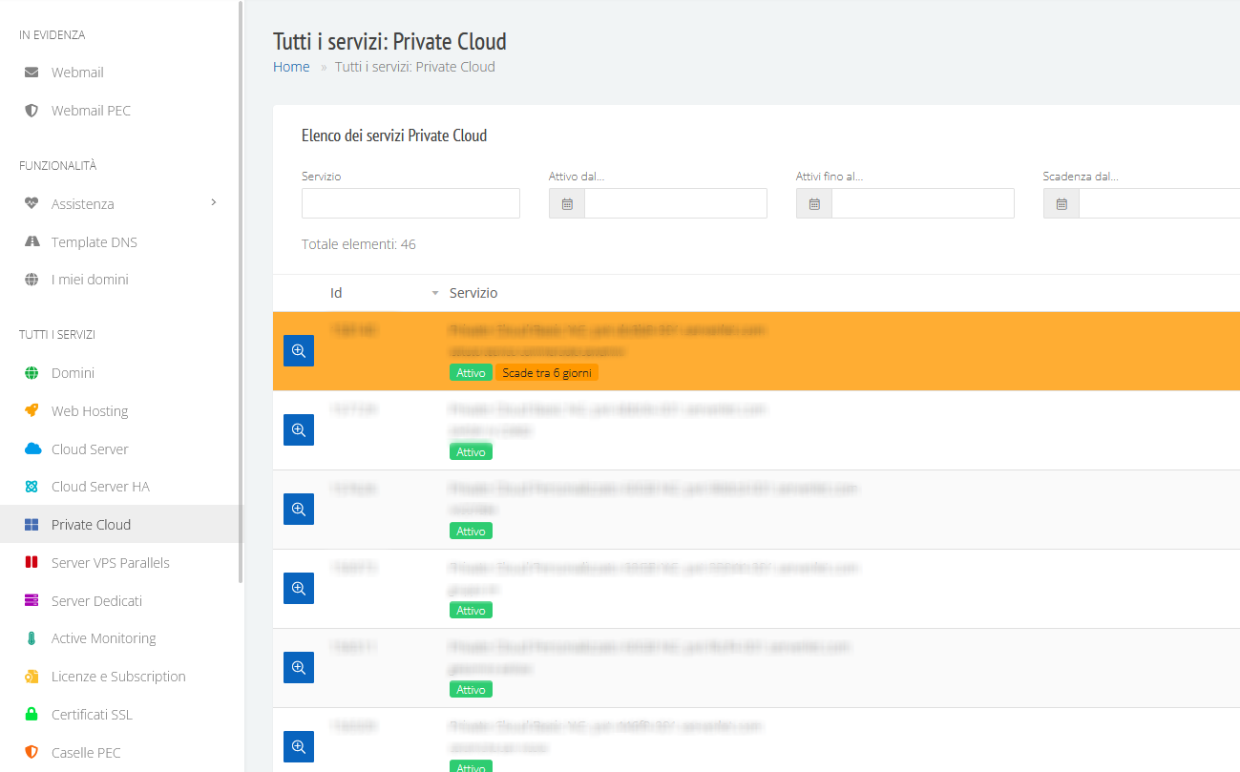This screenshot has height=772, width=1240.
Task: Click the Webmail envelope icon
Action: (x=32, y=73)
